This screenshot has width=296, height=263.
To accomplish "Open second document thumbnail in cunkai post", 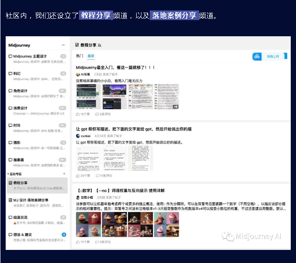I will (x=114, y=158).
